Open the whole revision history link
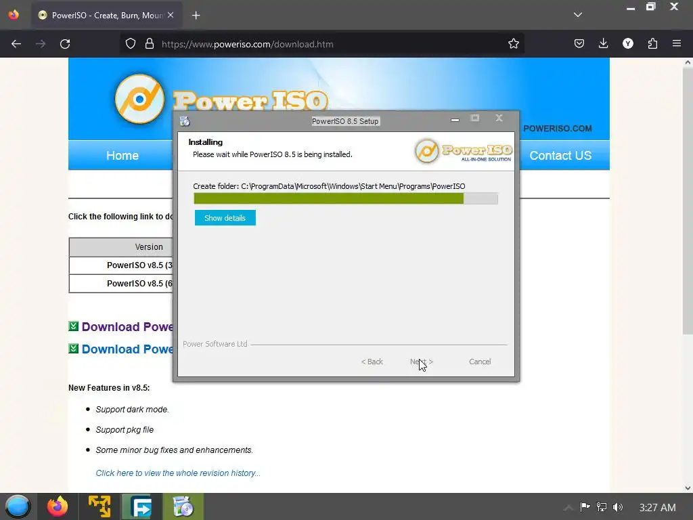The width and height of the screenshot is (693, 520). pos(178,473)
